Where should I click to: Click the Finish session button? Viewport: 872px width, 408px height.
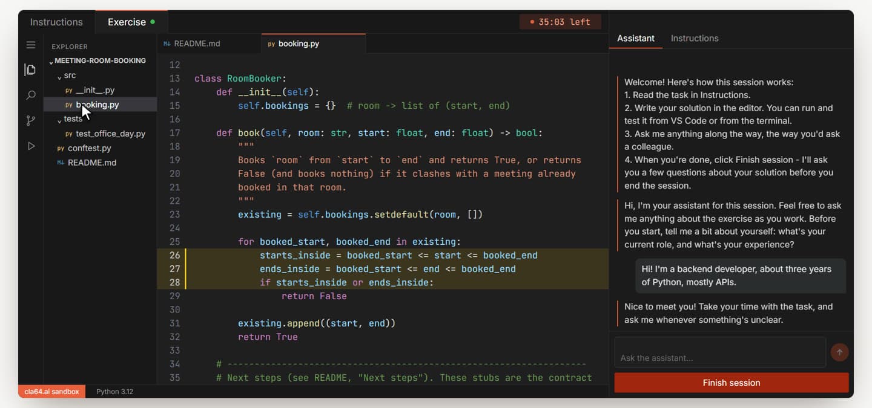pyautogui.click(x=732, y=383)
